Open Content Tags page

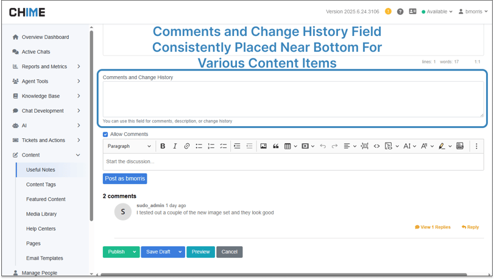click(x=41, y=185)
